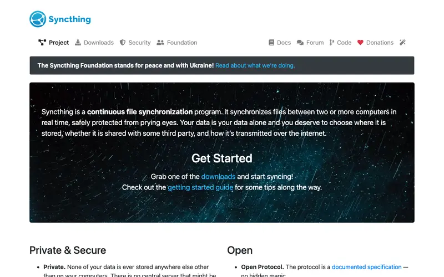Click the 'Private.' bullet label

(54, 267)
